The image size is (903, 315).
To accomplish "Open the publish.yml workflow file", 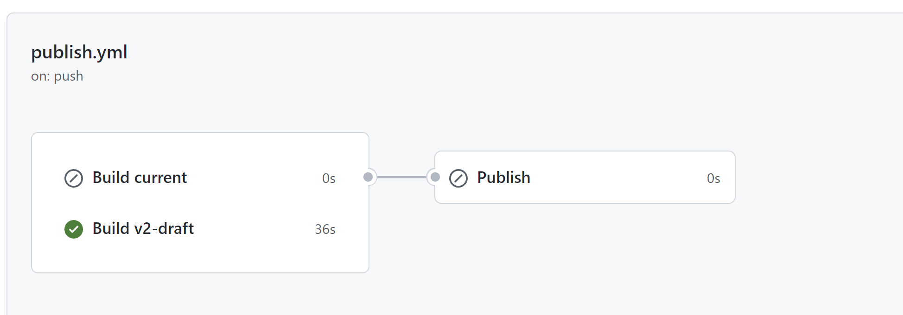I will coord(79,52).
